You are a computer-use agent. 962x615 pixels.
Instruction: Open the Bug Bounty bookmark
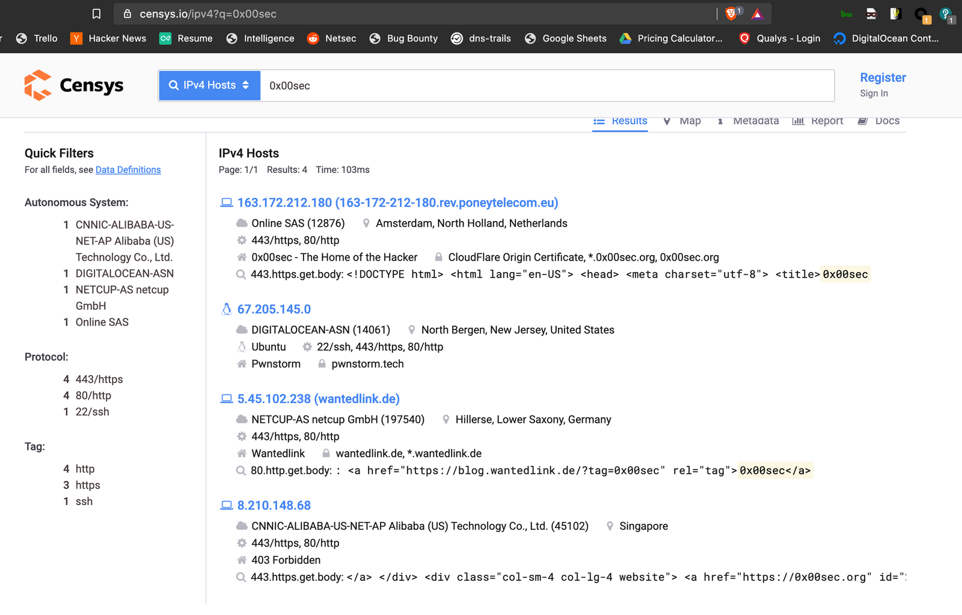coord(403,38)
